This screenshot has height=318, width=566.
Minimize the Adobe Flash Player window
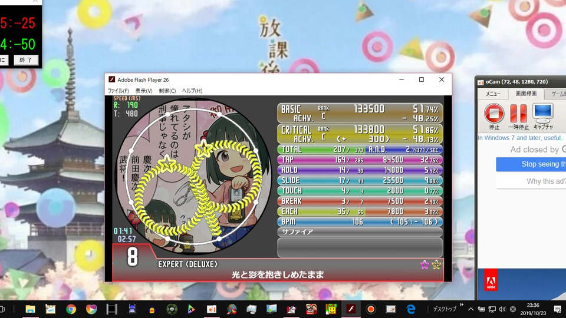pyautogui.click(x=402, y=79)
